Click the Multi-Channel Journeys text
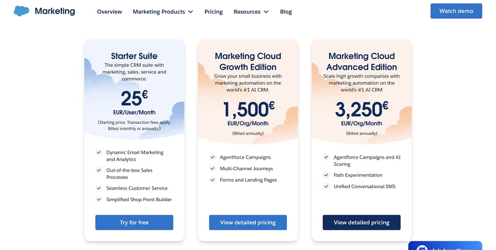The height and width of the screenshot is (250, 496). coord(247,169)
